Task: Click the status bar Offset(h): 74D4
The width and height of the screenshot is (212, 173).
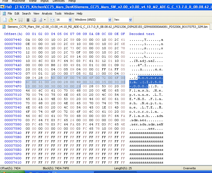Action: point(10,168)
